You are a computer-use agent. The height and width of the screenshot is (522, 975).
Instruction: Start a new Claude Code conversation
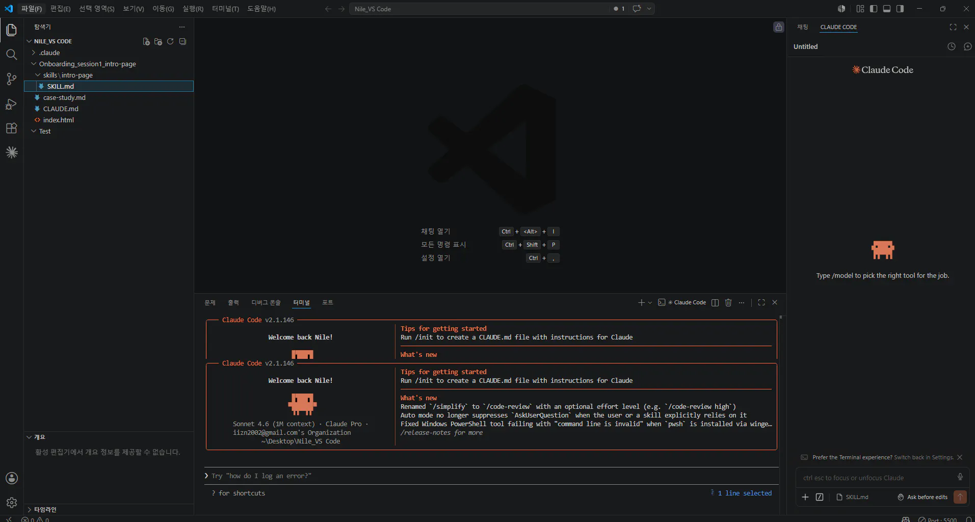[x=967, y=46]
